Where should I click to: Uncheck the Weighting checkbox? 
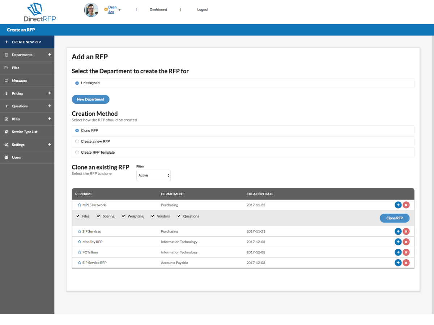[123, 216]
